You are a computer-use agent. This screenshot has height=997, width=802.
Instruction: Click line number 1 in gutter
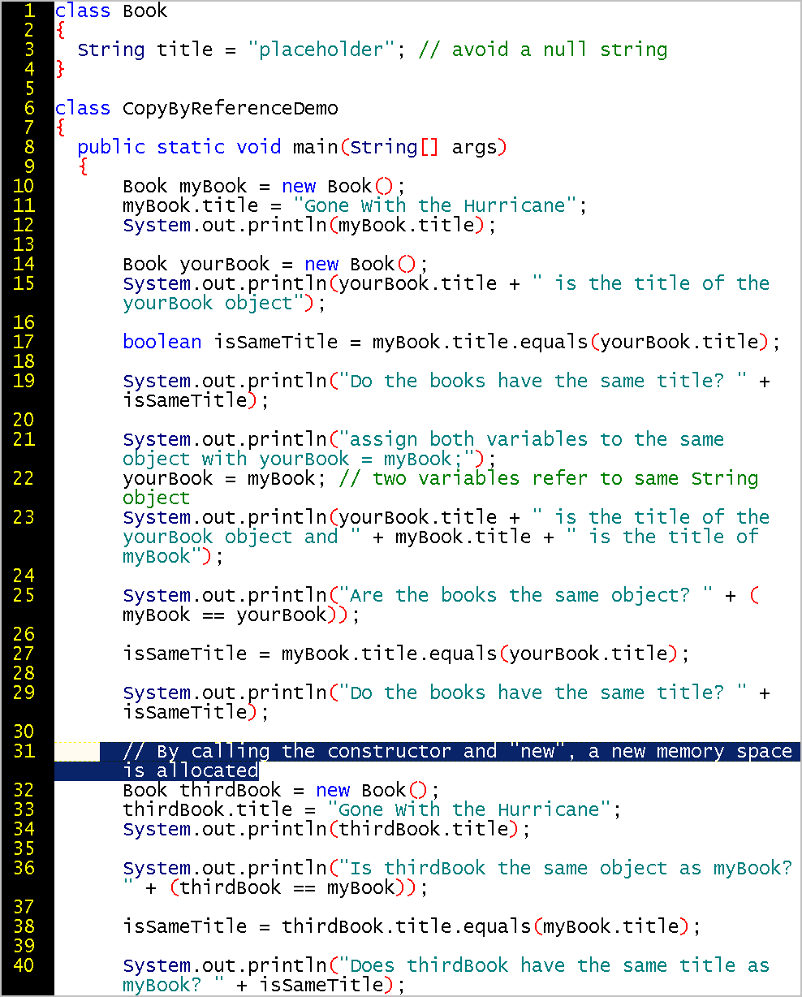[x=29, y=11]
